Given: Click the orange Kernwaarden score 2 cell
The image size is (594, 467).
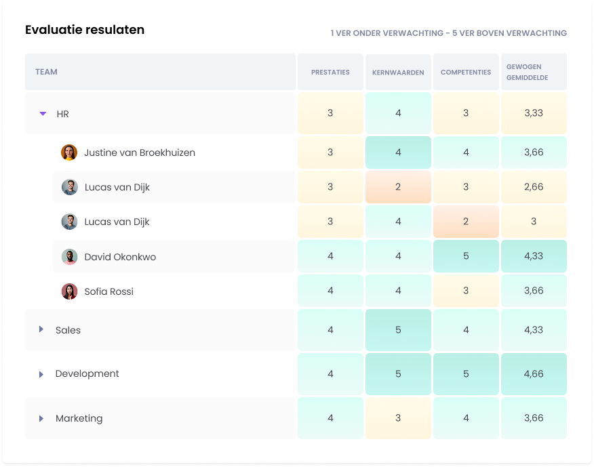Looking at the screenshot, I should pyautogui.click(x=398, y=187).
